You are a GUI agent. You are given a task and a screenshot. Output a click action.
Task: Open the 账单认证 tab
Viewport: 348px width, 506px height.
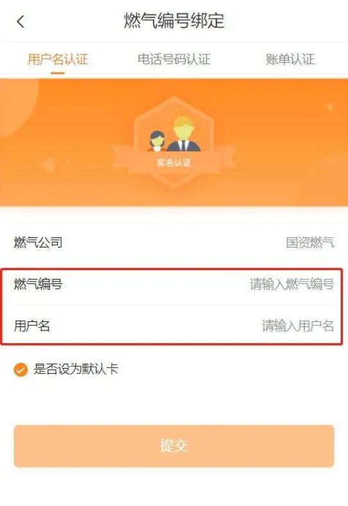[290, 60]
